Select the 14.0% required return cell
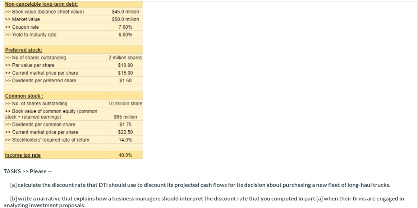The image size is (418, 208). [125, 140]
